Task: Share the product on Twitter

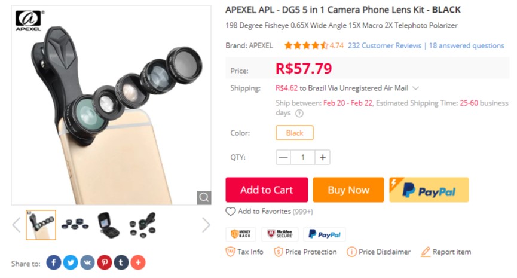Action: (x=71, y=262)
